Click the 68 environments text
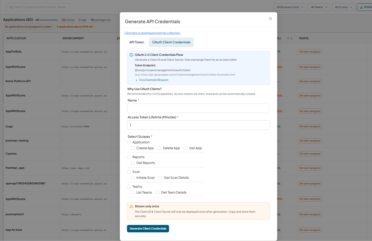 pos(47,20)
